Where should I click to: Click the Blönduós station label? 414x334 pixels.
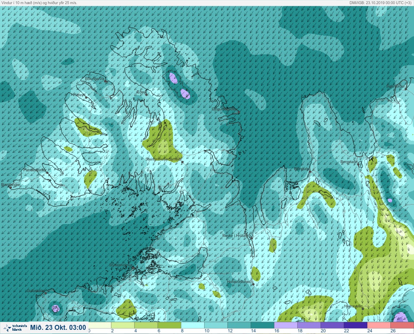pyautogui.click(x=302, y=169)
